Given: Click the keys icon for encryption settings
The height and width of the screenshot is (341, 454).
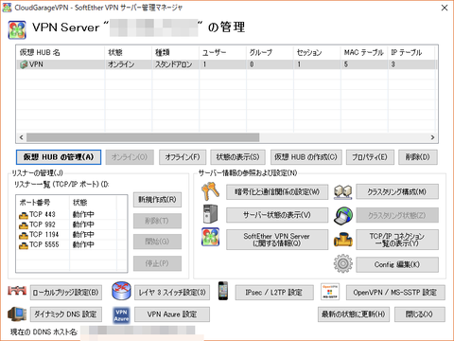Looking at the screenshot, I should (x=210, y=191).
